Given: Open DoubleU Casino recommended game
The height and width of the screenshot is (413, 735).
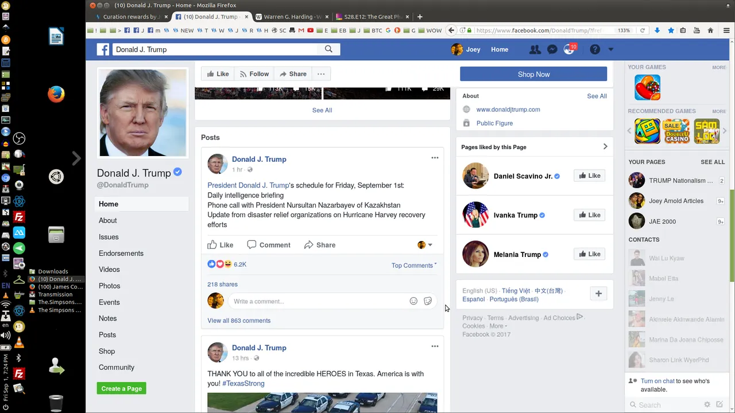Looking at the screenshot, I should [x=677, y=131].
